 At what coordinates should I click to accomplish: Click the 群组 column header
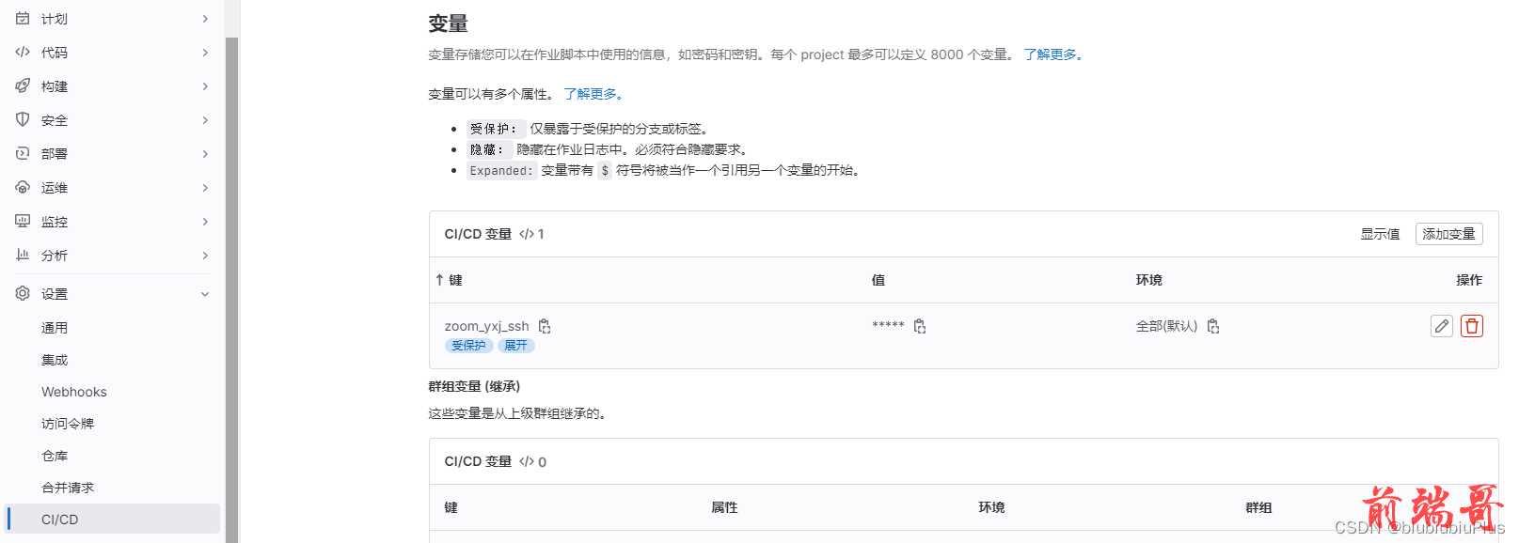point(1258,507)
